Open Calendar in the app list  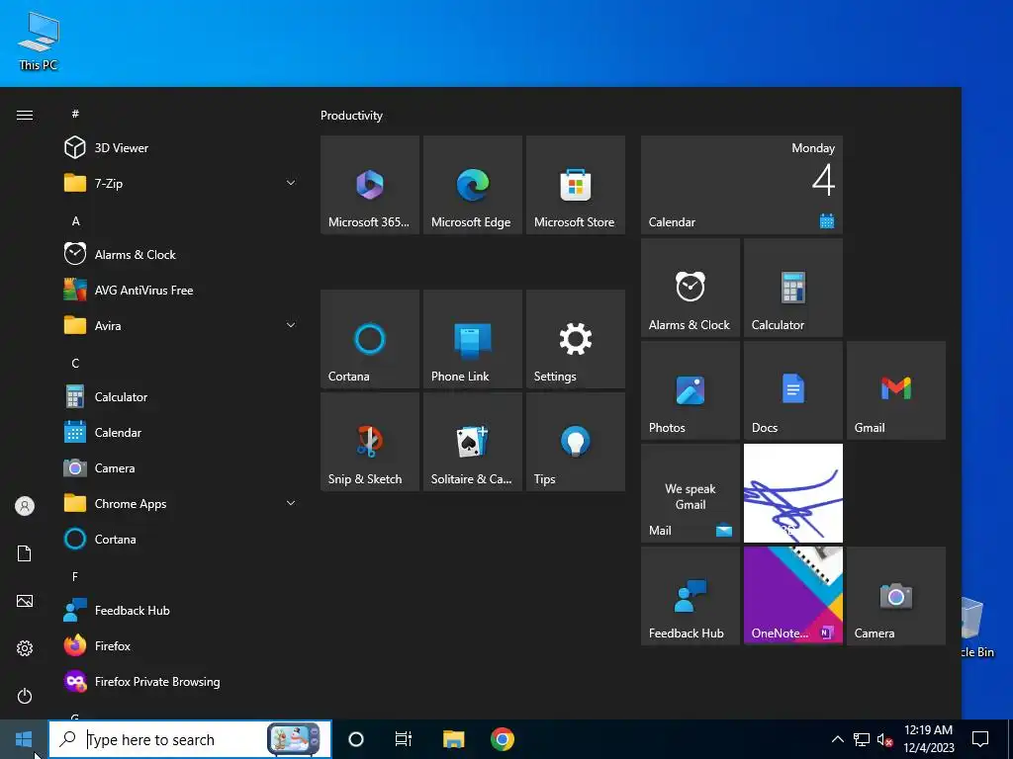click(x=181, y=433)
